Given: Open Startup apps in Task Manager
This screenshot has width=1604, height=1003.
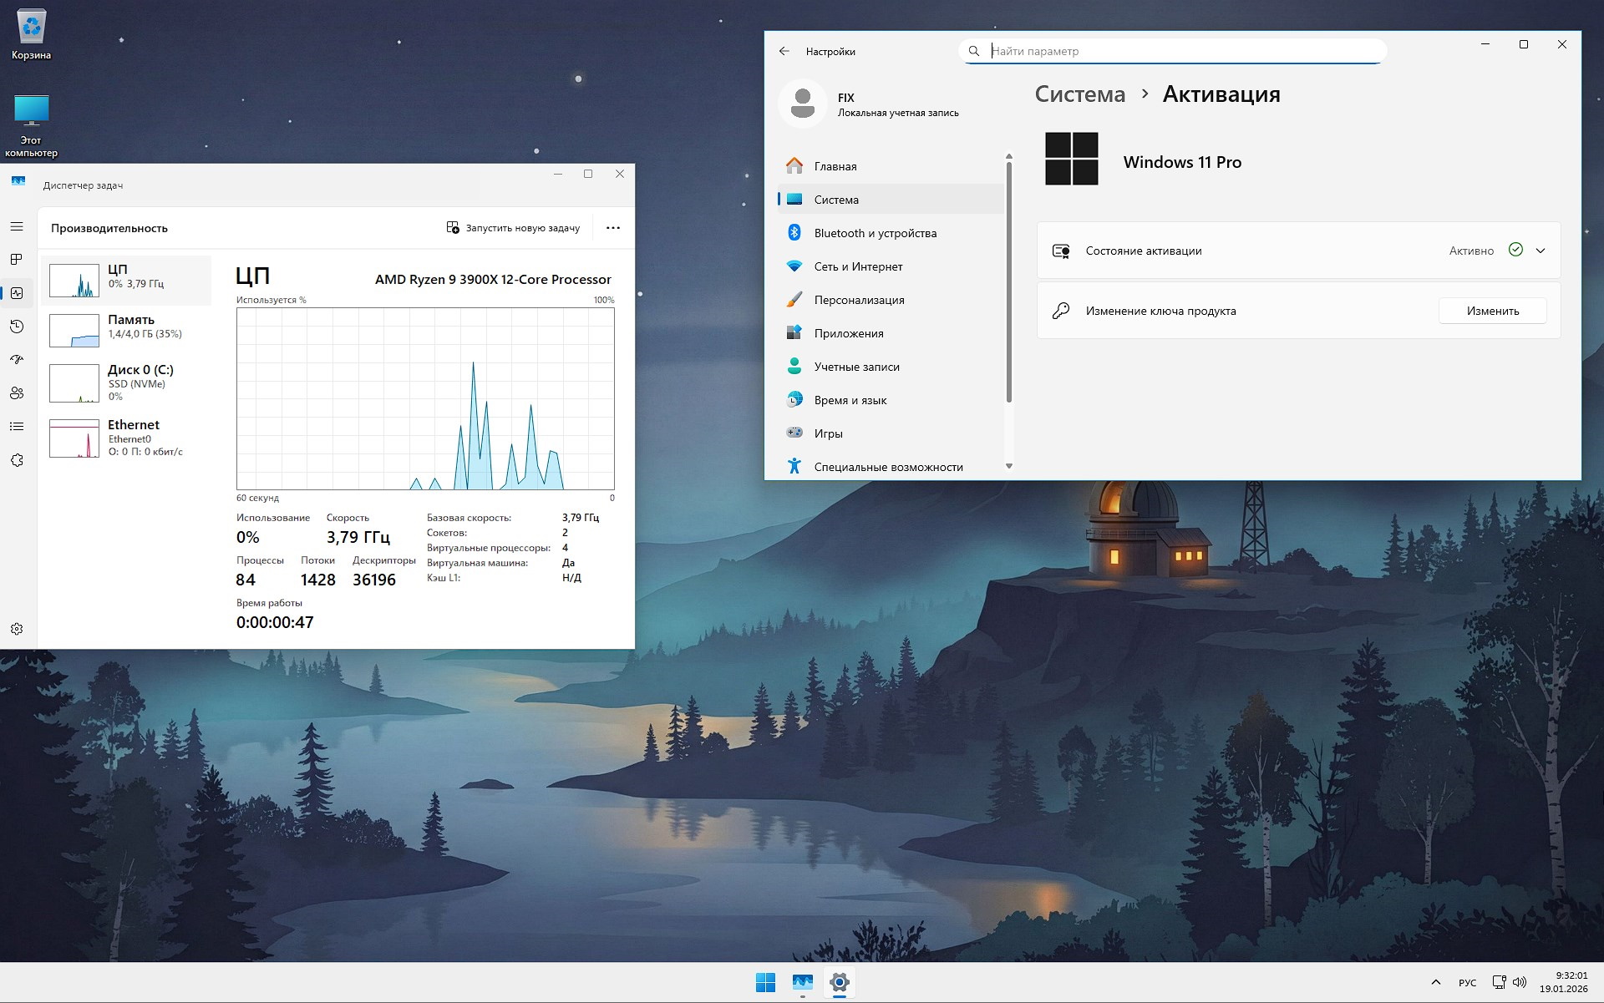Looking at the screenshot, I should pyautogui.click(x=17, y=360).
